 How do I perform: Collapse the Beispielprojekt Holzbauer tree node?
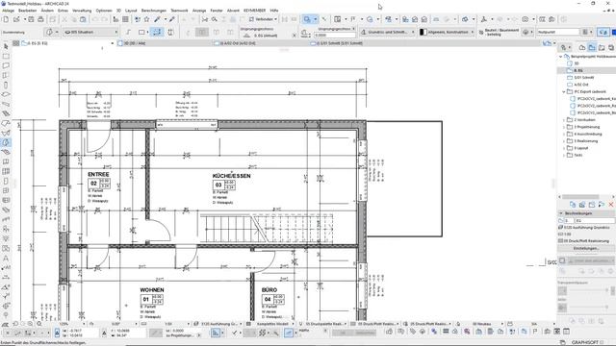(x=561, y=57)
